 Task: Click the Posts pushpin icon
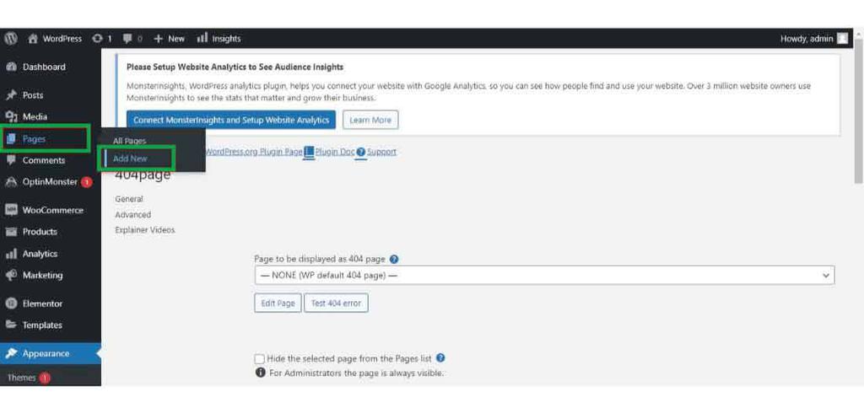[12, 95]
